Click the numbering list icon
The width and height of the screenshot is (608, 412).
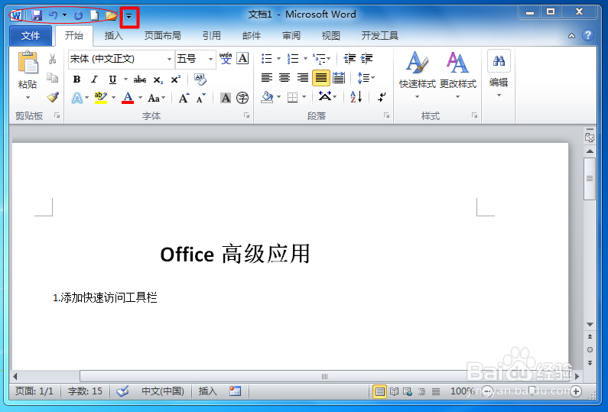(293, 59)
